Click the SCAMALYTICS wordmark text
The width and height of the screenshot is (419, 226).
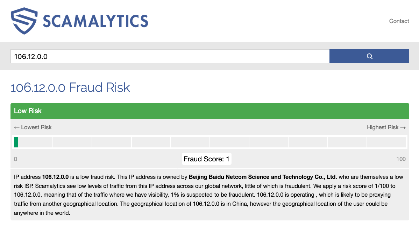[95, 21]
